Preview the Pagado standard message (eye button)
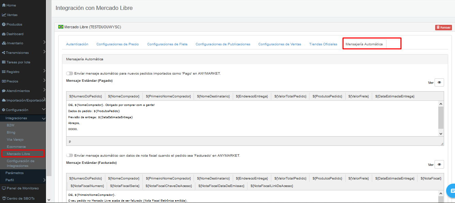 coord(439,82)
